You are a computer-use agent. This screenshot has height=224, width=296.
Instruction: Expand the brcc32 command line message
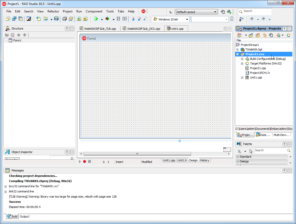point(5,186)
